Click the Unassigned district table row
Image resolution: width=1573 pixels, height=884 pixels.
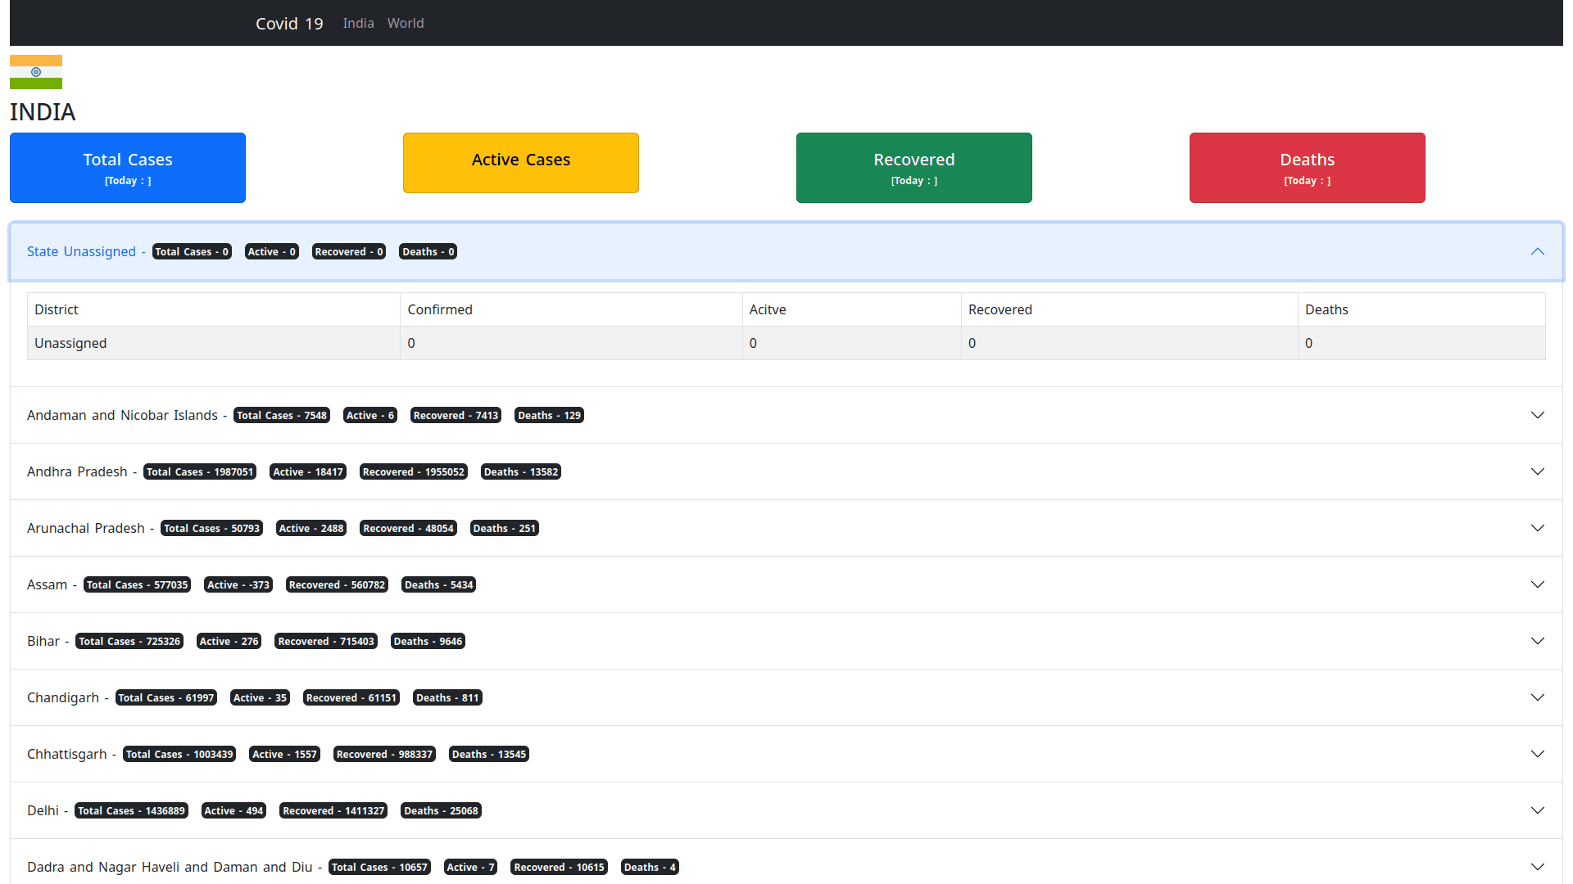(x=70, y=343)
